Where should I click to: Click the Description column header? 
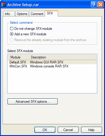[62, 57]
